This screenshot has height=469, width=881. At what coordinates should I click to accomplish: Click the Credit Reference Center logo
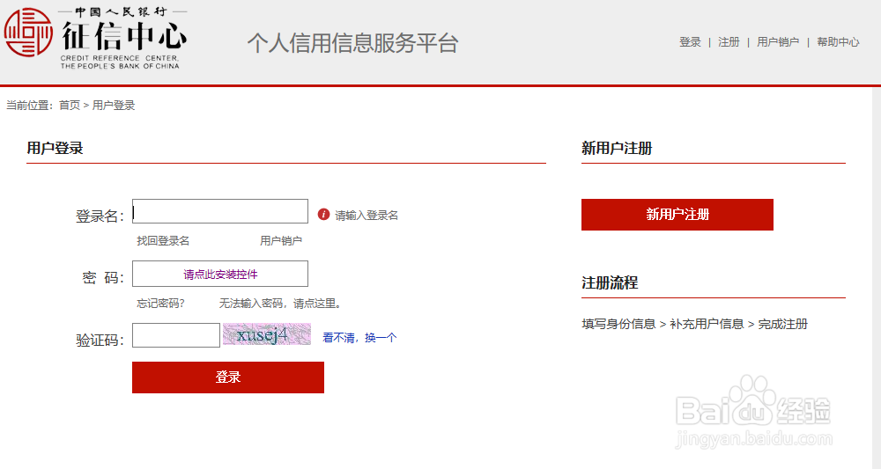click(x=95, y=38)
